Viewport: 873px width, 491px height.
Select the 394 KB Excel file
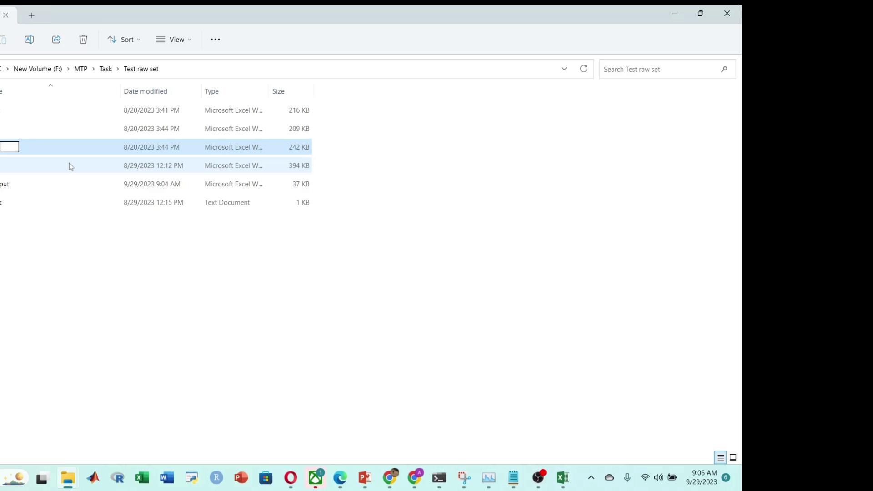pos(156,165)
